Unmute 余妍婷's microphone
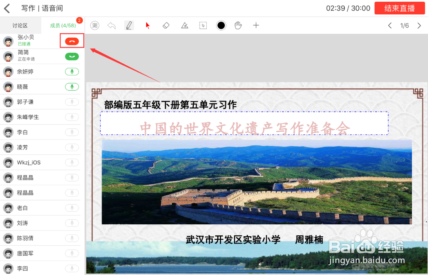Screen dimensions: 428x275 72,71
